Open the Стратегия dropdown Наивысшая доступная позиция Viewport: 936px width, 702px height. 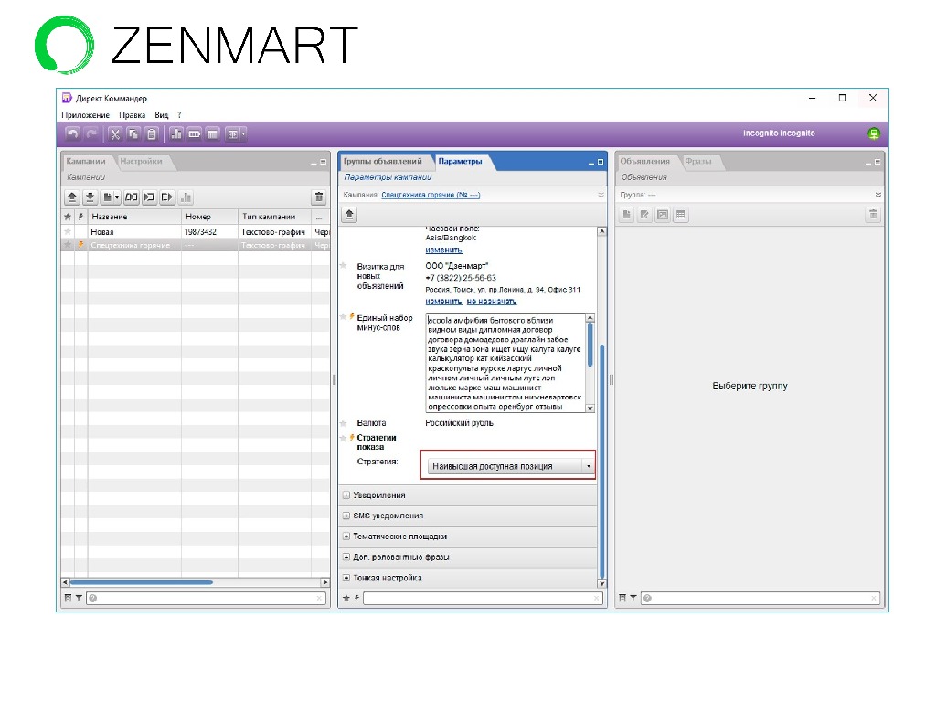pyautogui.click(x=511, y=466)
